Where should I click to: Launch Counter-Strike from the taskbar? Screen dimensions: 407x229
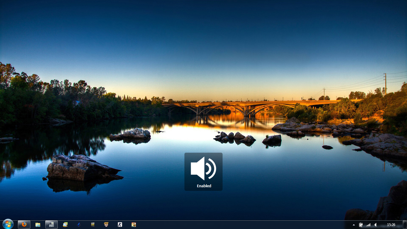pyautogui.click(x=120, y=225)
